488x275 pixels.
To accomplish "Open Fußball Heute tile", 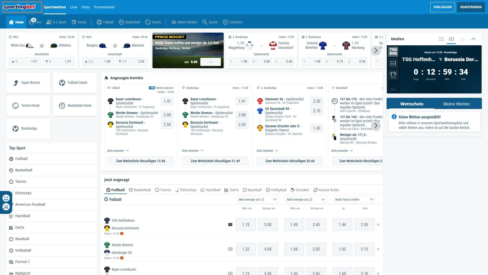I will pos(75,83).
